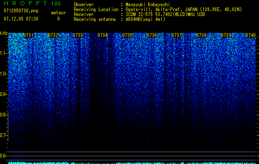Viewport: 259px width, 164px height.
Task: Click the 0737 time marker
Action: point(177,35)
